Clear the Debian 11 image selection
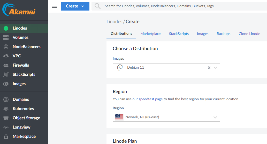The width and height of the screenshot is (267, 144). [x=209, y=68]
